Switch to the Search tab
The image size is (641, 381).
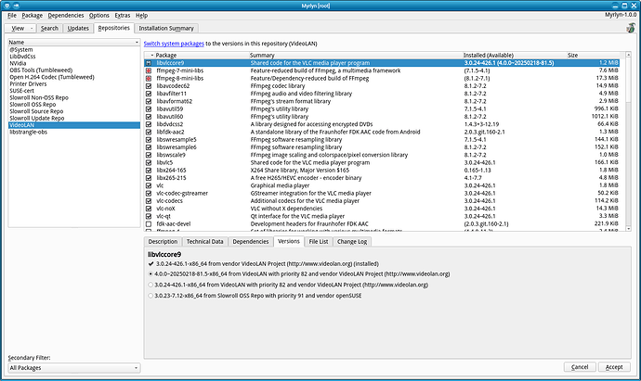pyautogui.click(x=49, y=28)
